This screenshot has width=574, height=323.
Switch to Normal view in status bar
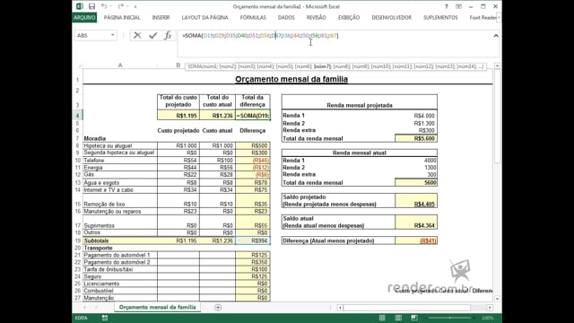click(382, 318)
